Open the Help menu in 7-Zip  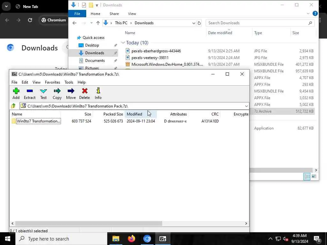(x=81, y=82)
